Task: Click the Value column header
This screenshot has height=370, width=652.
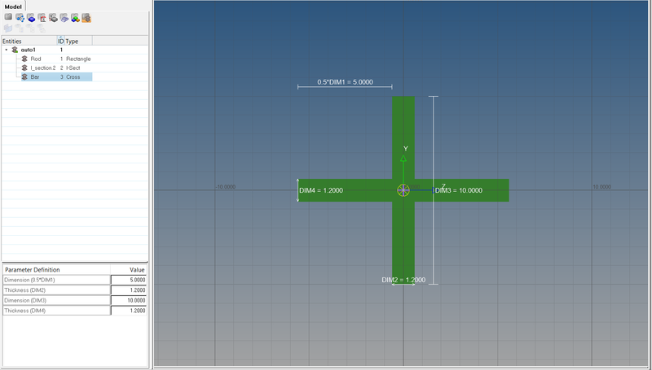Action: click(x=129, y=270)
